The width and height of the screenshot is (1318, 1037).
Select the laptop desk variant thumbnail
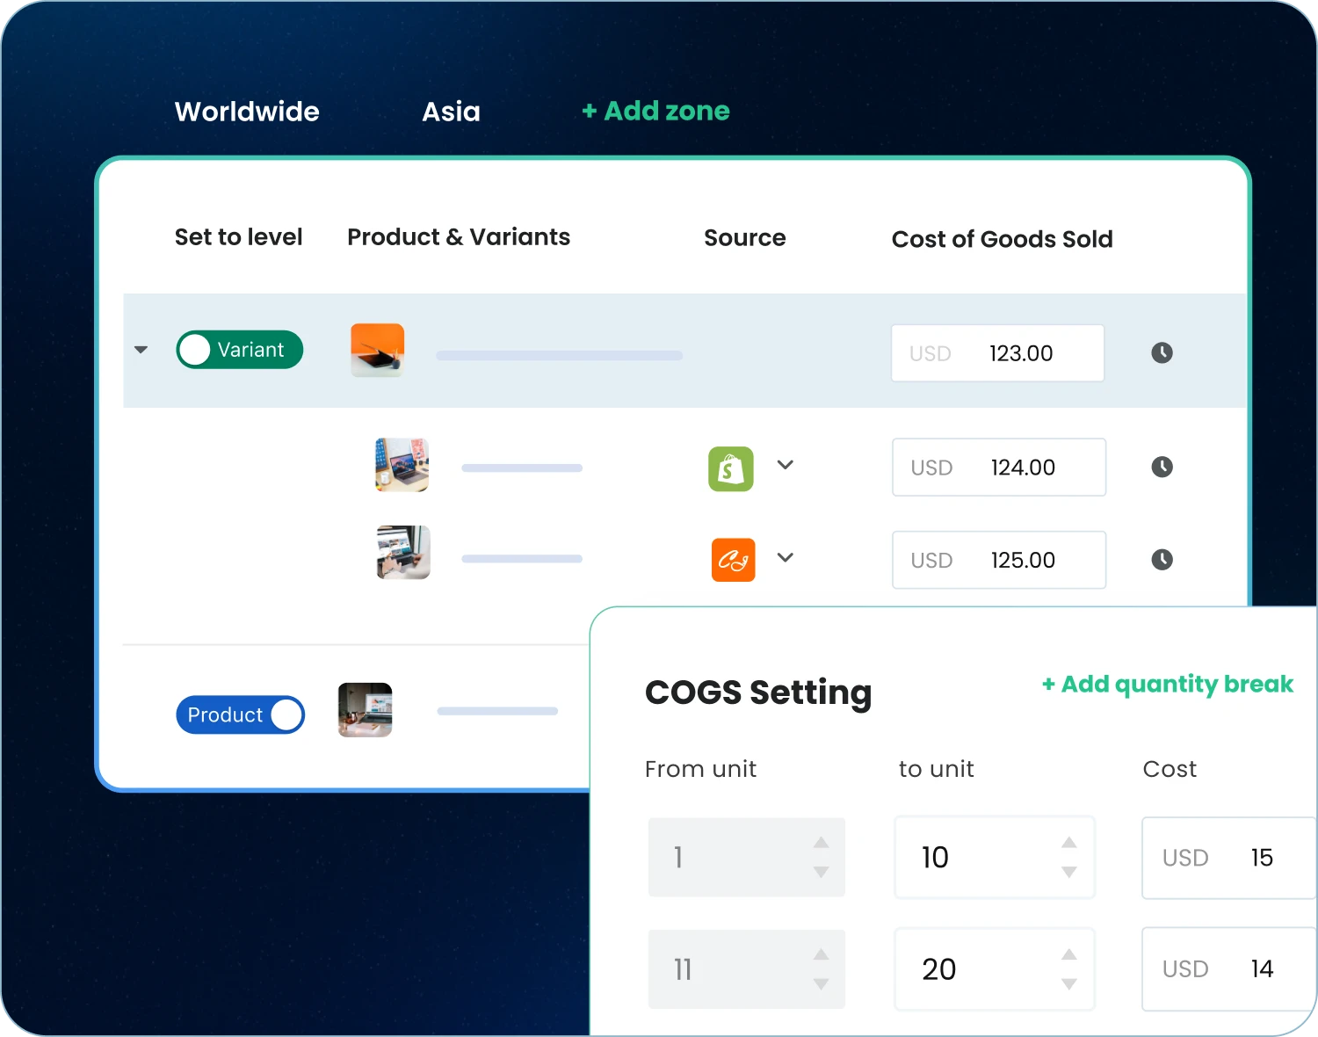click(x=402, y=465)
